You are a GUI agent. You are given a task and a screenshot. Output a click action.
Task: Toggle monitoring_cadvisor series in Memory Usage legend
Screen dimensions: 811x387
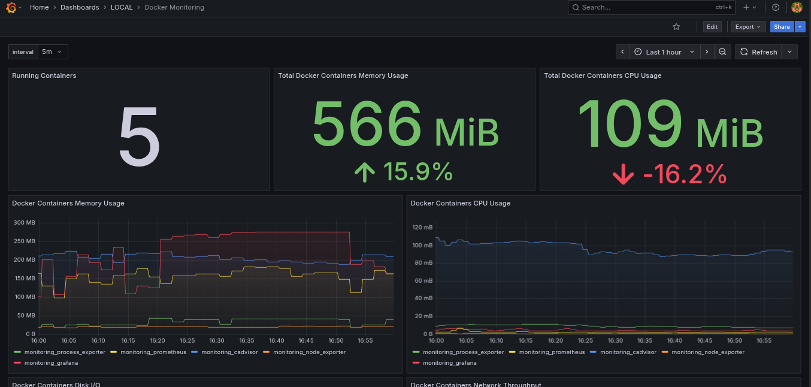tap(229, 352)
